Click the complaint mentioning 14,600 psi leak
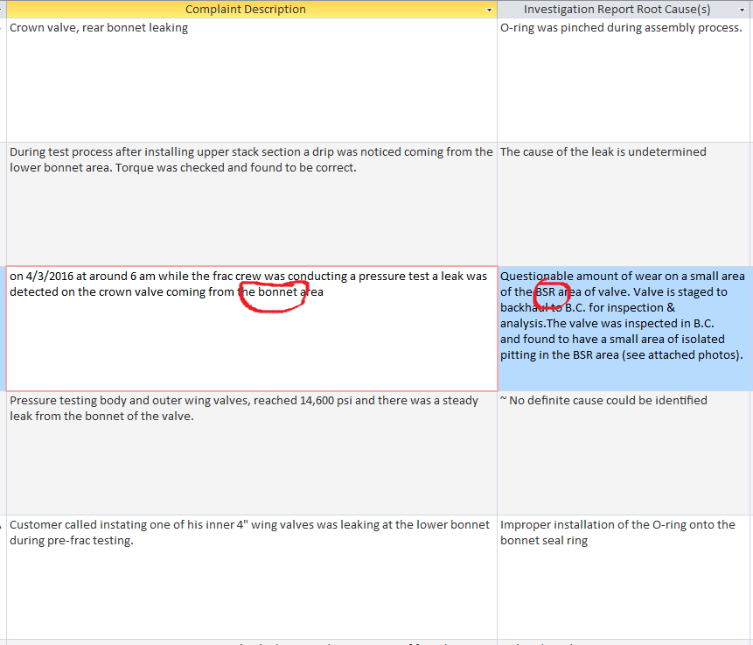The height and width of the screenshot is (645, 753). [x=252, y=452]
